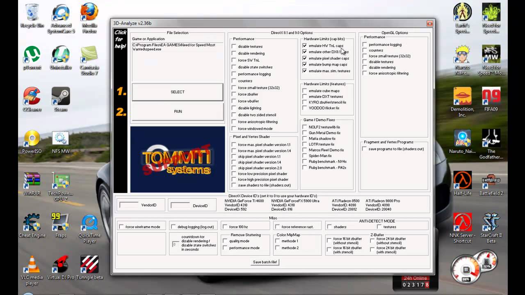Enable force 24 bit zbuffer (without stencil)
This screenshot has height=295, width=525.
point(372,241)
